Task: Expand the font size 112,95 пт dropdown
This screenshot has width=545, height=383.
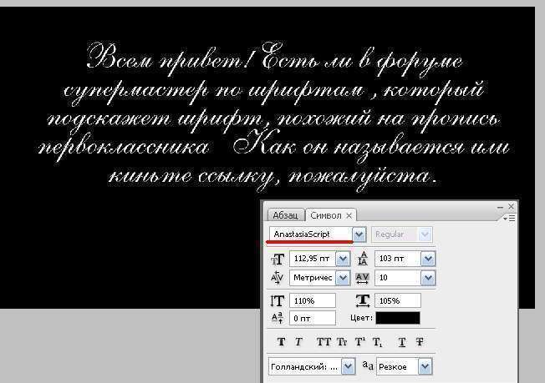Action: [342, 259]
